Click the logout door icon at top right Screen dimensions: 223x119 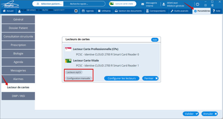tap(212, 5)
